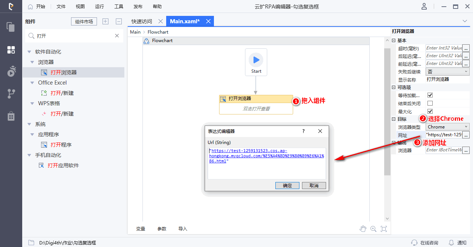The width and height of the screenshot is (473, 247).
Task: Uncheck the 最大化 checkbox
Action: tap(430, 112)
